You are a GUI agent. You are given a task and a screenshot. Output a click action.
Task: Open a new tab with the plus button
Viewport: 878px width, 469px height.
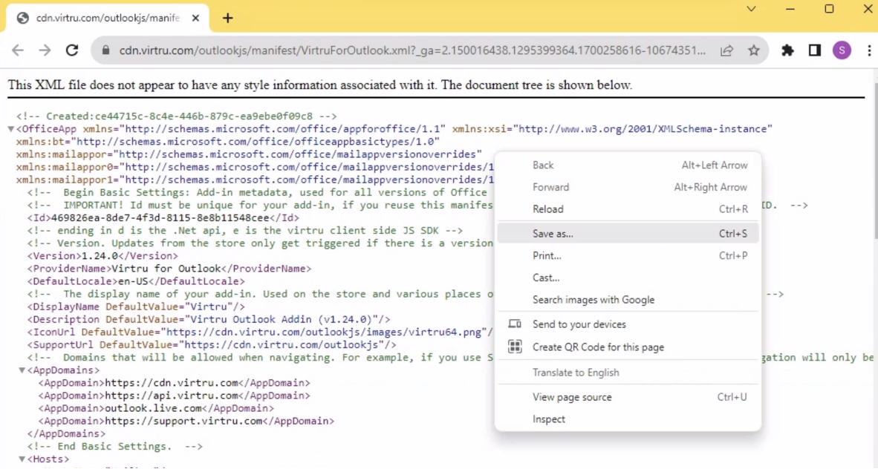tap(227, 16)
